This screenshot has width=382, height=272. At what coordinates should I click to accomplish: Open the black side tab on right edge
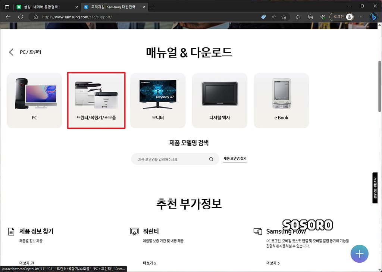tap(375, 188)
